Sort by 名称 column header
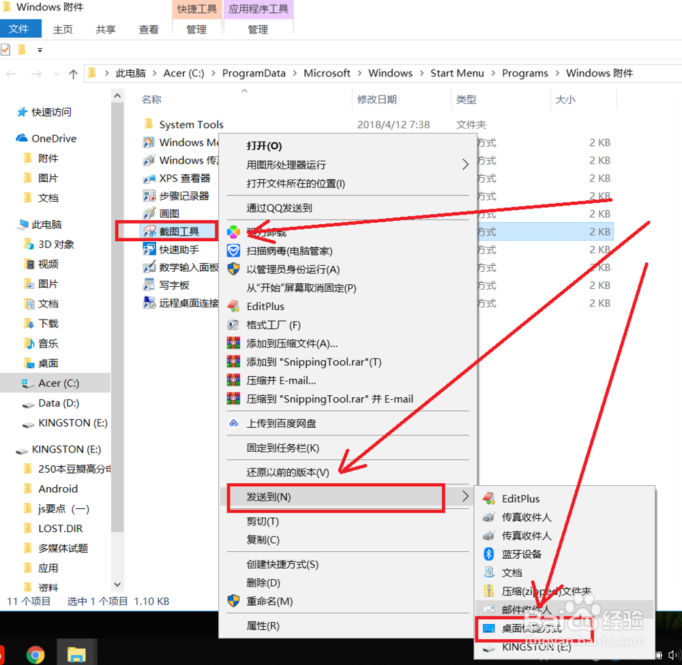Screen dimensions: 682x665 point(151,99)
